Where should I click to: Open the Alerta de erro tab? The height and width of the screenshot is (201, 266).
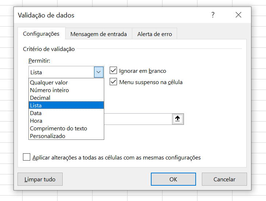pos(154,34)
